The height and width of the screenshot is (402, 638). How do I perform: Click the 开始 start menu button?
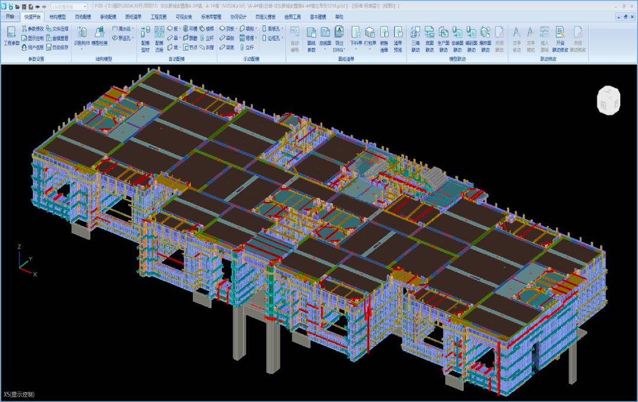tap(9, 17)
